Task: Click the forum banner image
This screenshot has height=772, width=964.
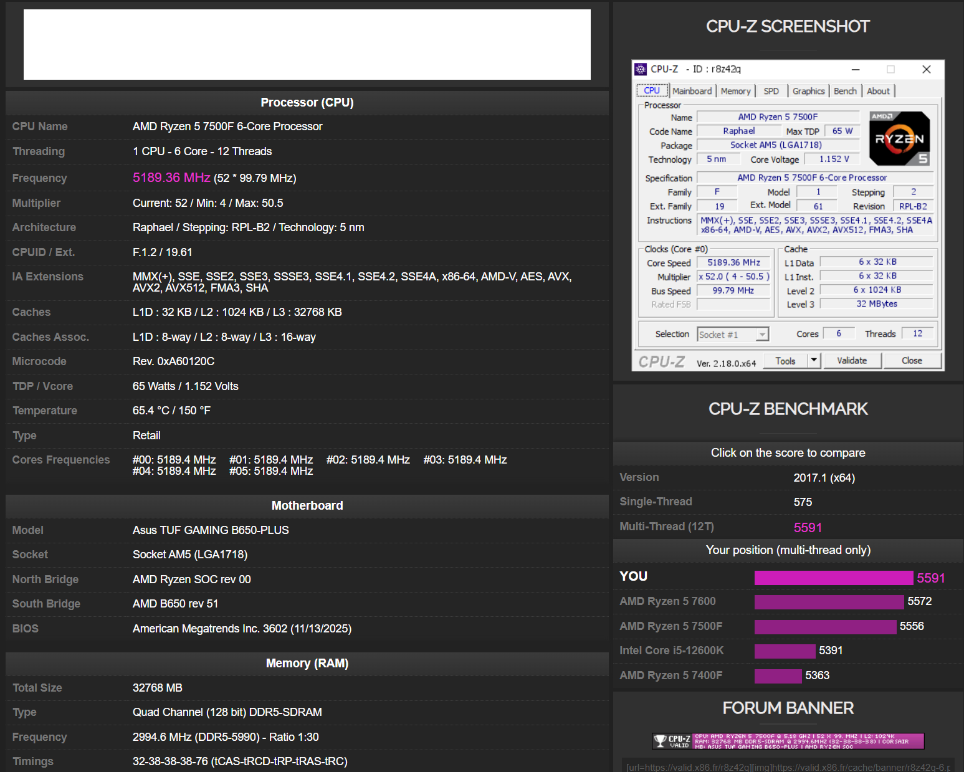Action: 788,741
